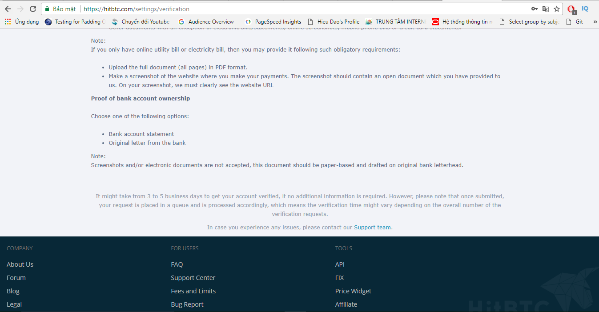Screen dimensions: 599x312
Task: Open Bug Report footer link
Action: click(187, 304)
